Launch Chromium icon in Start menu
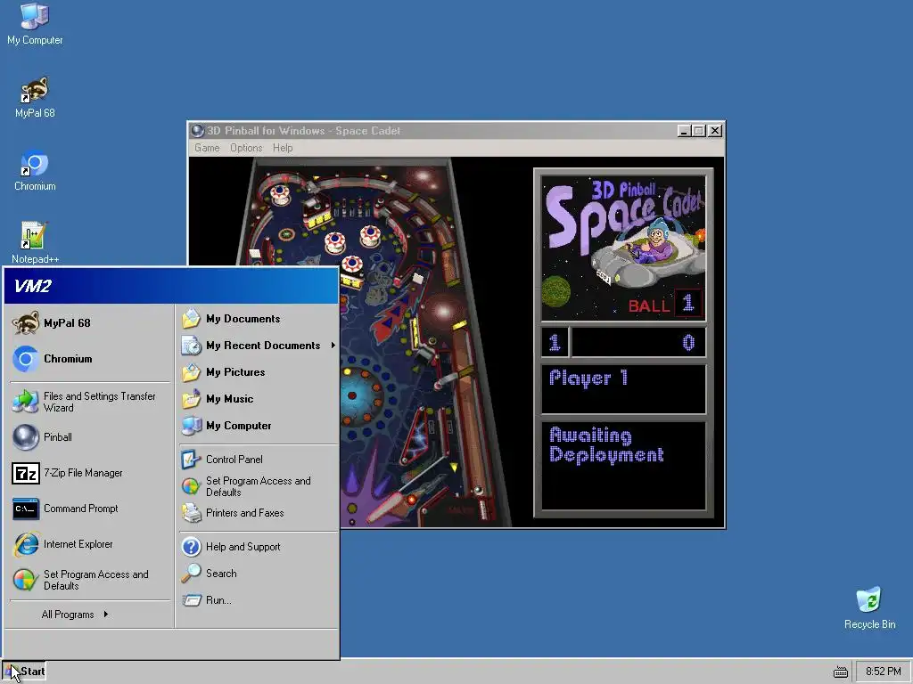 click(x=26, y=359)
